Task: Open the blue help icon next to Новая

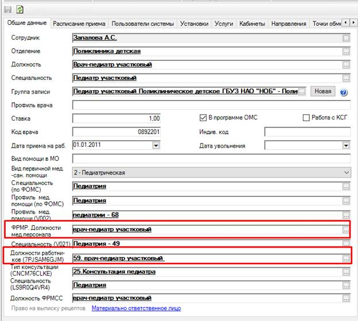Action: click(344, 92)
